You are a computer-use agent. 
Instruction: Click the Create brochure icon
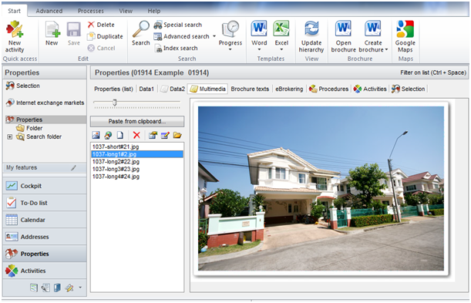point(373,29)
